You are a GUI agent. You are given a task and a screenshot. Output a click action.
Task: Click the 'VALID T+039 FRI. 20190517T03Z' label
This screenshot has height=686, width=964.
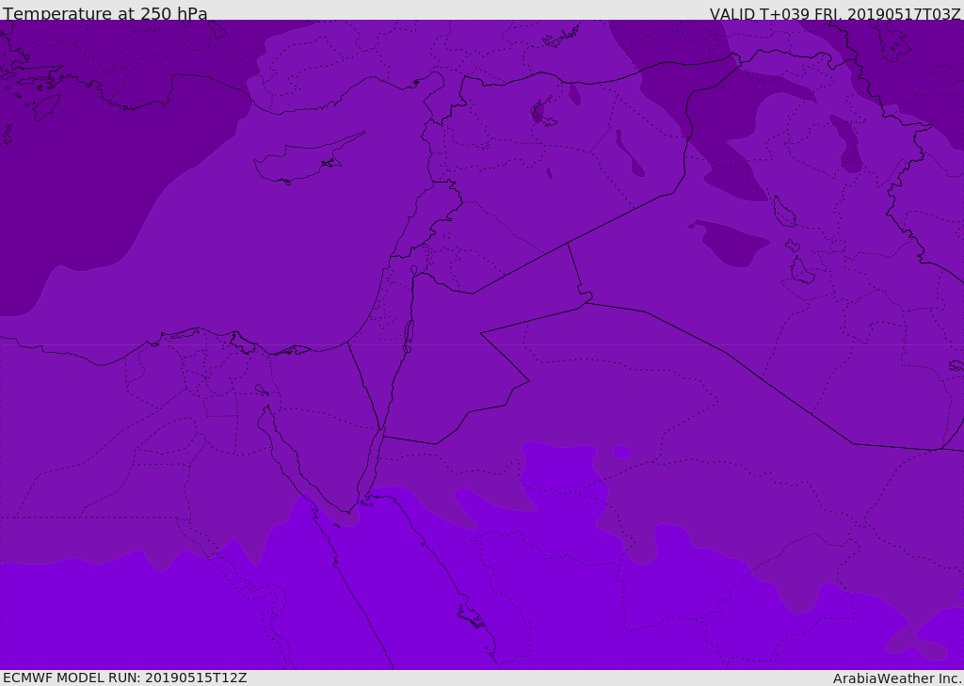[835, 13]
